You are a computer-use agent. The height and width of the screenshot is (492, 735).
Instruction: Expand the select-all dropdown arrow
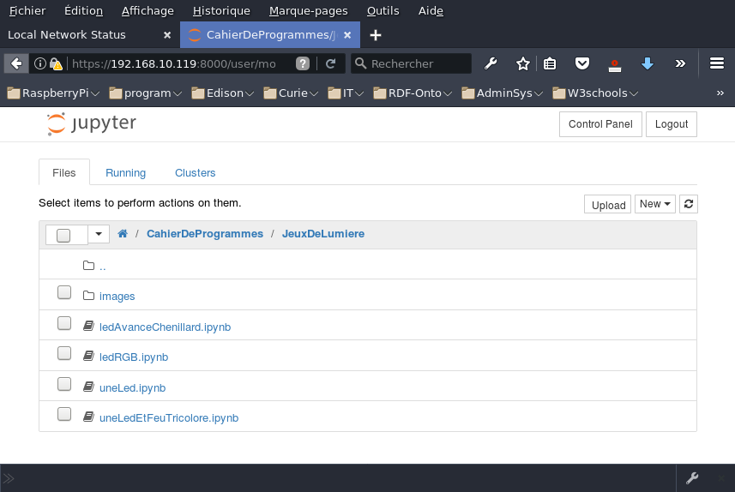(x=99, y=234)
